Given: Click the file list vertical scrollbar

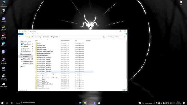Looking at the screenshot, I should (127, 60).
